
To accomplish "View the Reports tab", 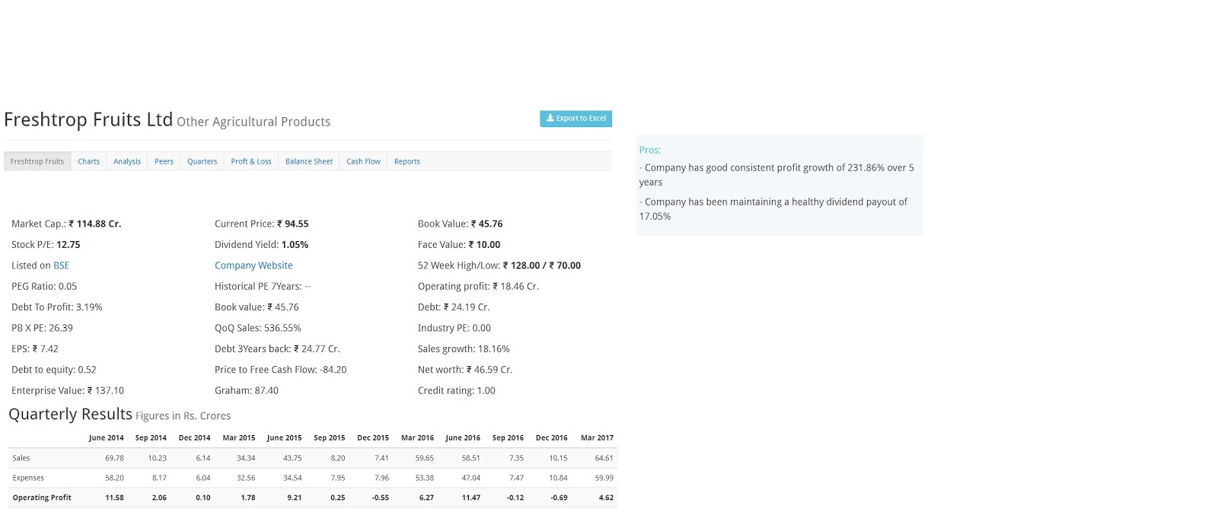I will pos(407,161).
